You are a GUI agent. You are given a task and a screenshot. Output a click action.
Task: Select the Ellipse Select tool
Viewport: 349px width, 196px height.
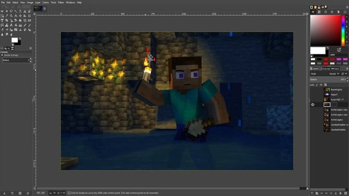pos(7,11)
